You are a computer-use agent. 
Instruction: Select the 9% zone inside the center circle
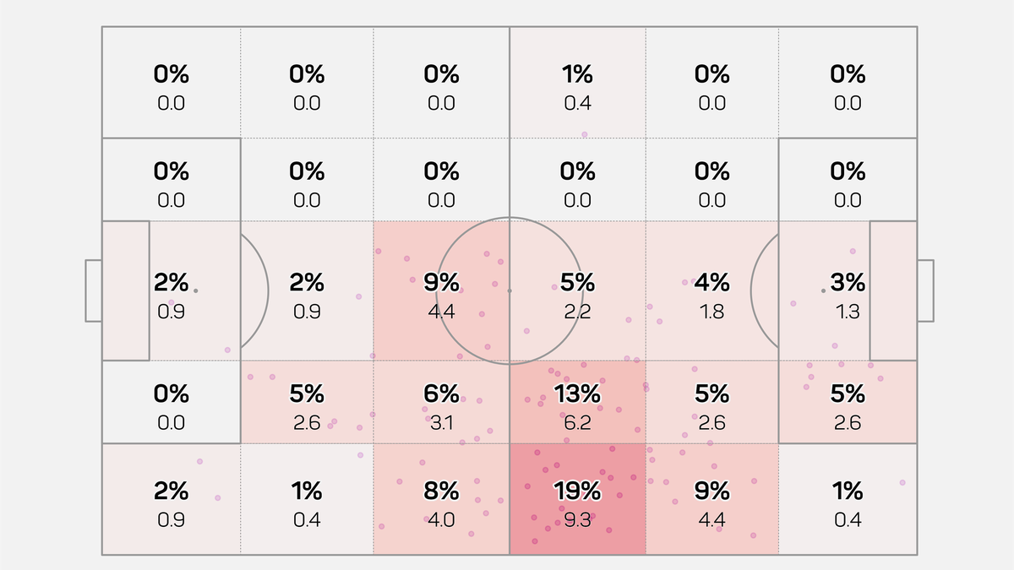441,290
